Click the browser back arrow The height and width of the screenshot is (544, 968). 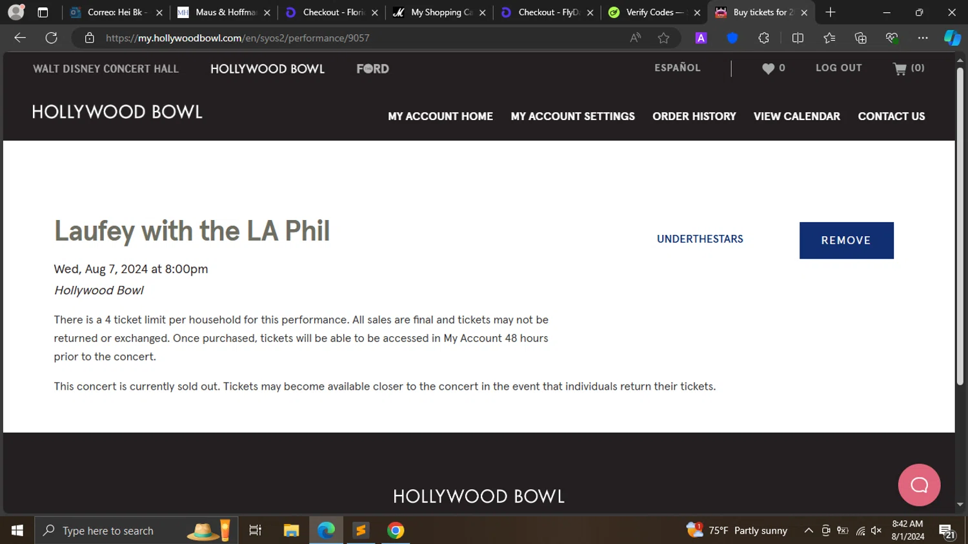20,38
